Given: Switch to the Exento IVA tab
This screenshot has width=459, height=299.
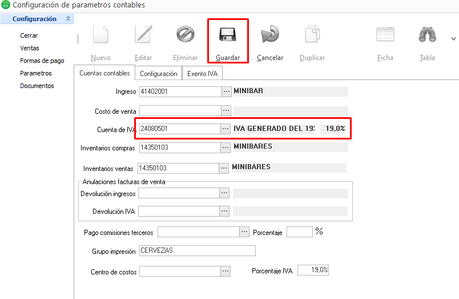Looking at the screenshot, I should (x=203, y=74).
